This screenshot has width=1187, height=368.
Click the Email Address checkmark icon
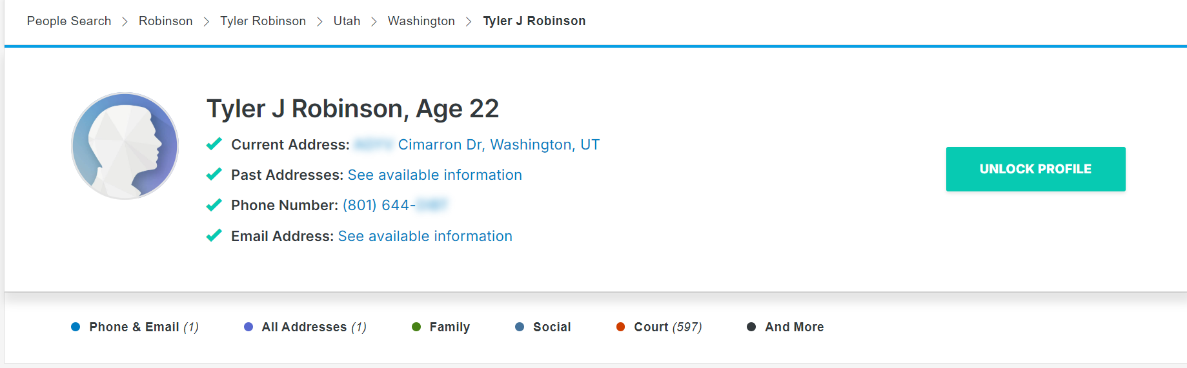pyautogui.click(x=214, y=235)
